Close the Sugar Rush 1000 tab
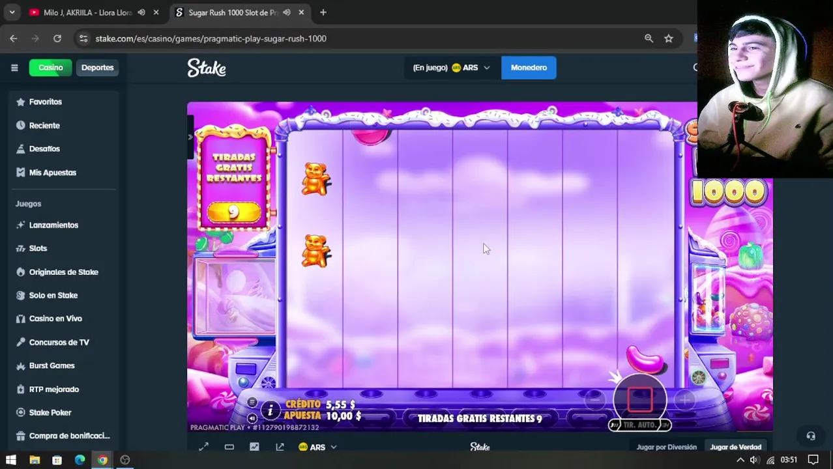 [x=301, y=12]
